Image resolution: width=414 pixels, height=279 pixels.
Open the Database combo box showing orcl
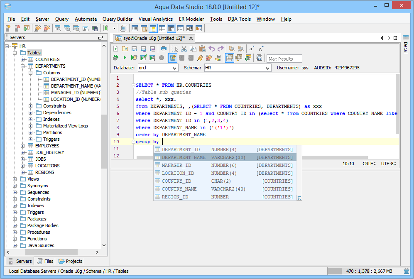point(158,68)
